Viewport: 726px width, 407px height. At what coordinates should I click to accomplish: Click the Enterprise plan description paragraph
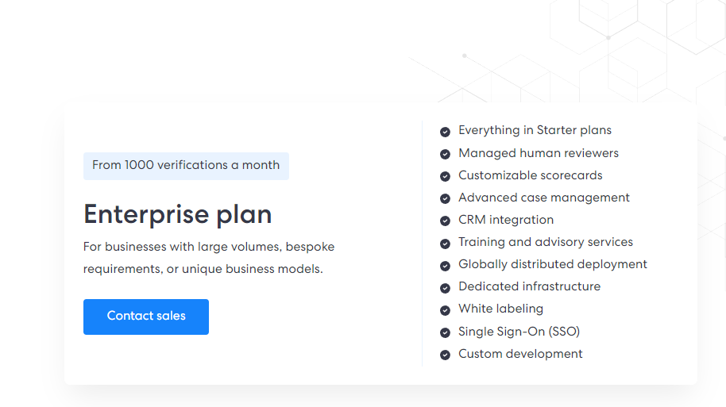209,258
